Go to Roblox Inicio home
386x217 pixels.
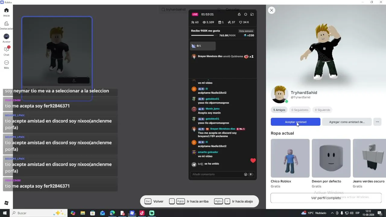6,12
